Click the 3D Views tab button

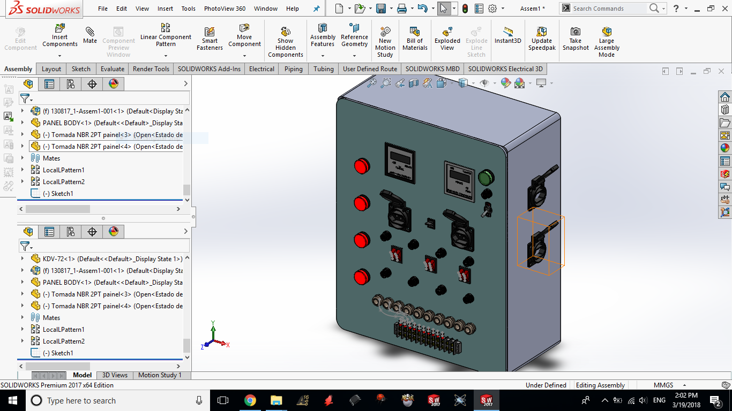[115, 375]
